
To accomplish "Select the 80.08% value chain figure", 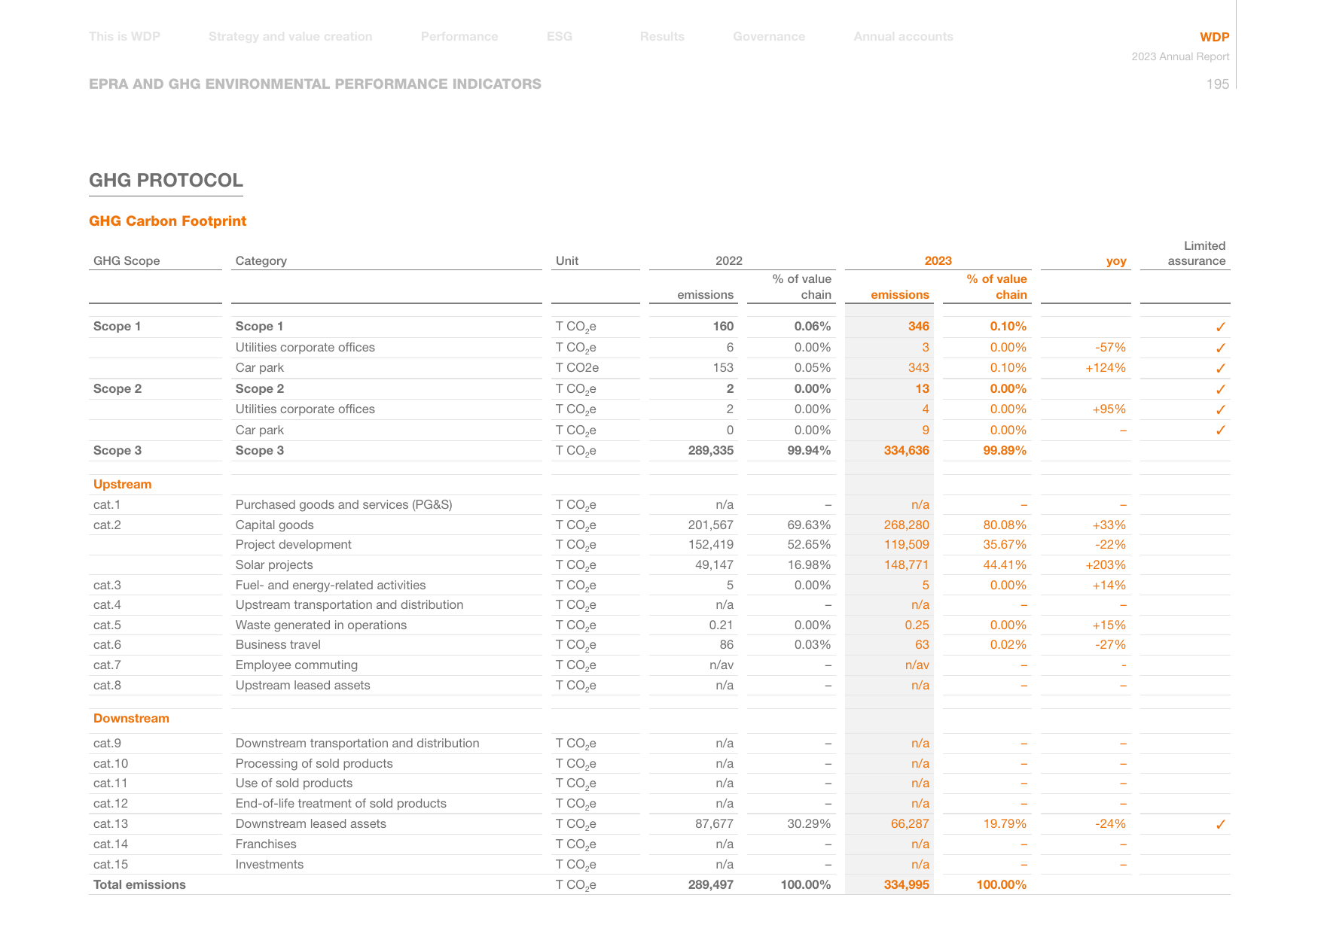I will pos(1005,525).
